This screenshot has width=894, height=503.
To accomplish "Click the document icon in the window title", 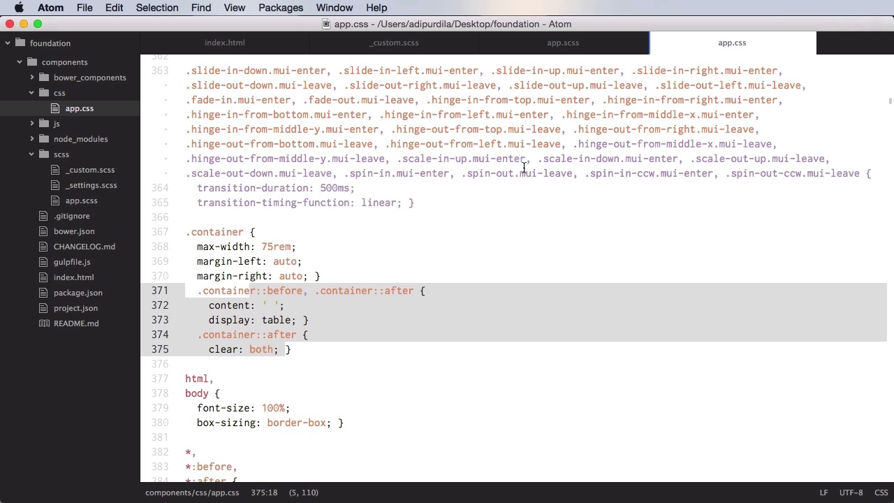I will pyautogui.click(x=326, y=24).
